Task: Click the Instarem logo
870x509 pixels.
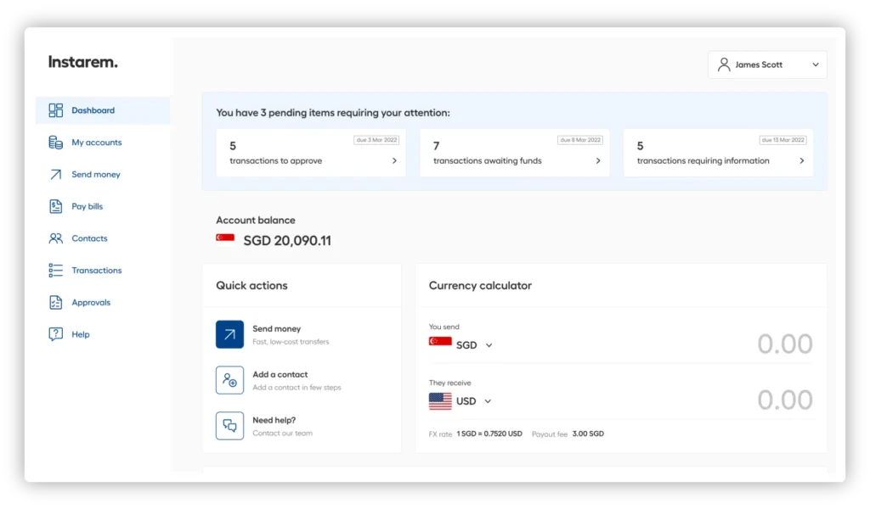Action: coord(83,62)
